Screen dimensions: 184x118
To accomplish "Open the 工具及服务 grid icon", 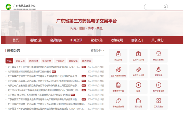I will tap(159, 101).
